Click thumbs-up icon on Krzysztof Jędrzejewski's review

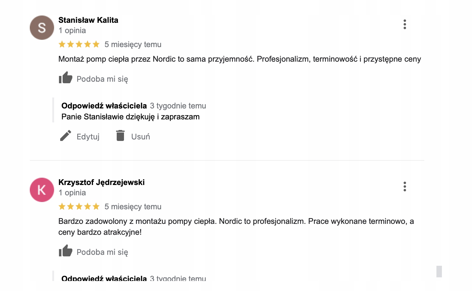[65, 251]
